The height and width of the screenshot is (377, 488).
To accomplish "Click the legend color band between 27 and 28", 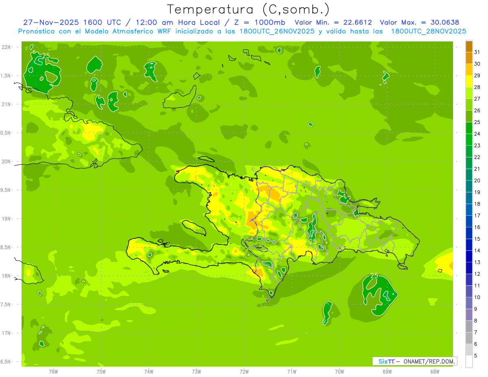I will [469, 93].
